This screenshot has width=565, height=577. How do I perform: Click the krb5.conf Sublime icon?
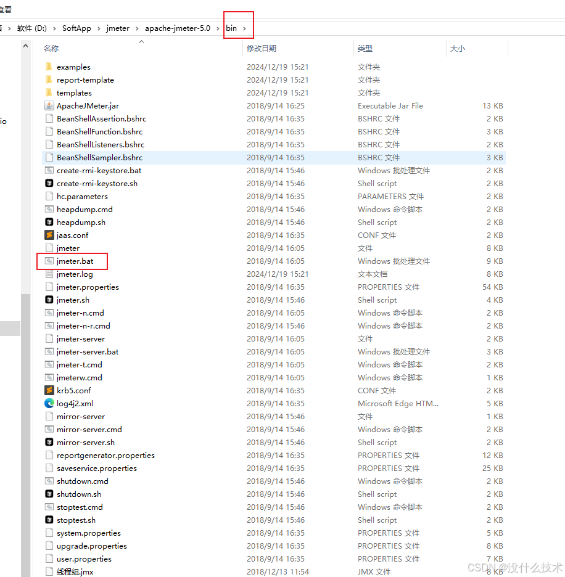[x=49, y=390]
